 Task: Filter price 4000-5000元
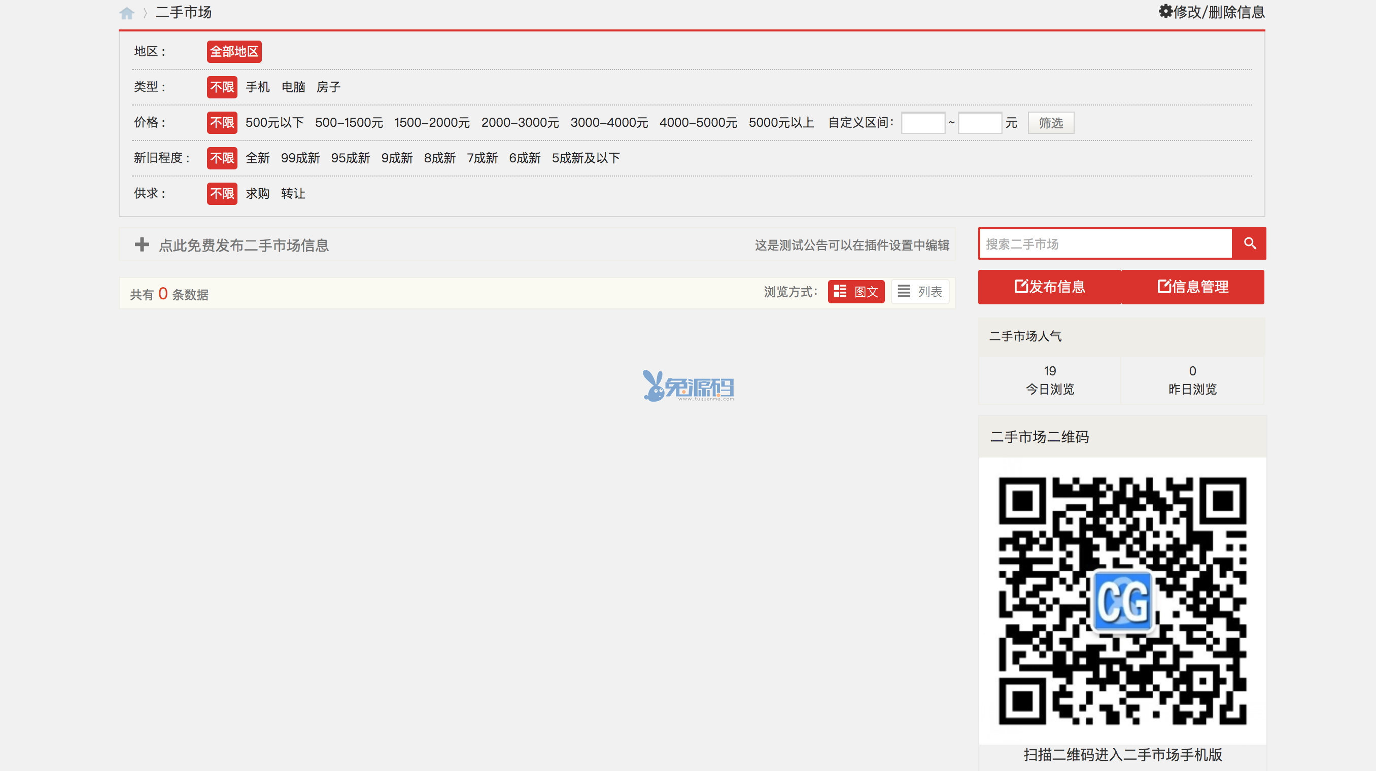pos(698,123)
